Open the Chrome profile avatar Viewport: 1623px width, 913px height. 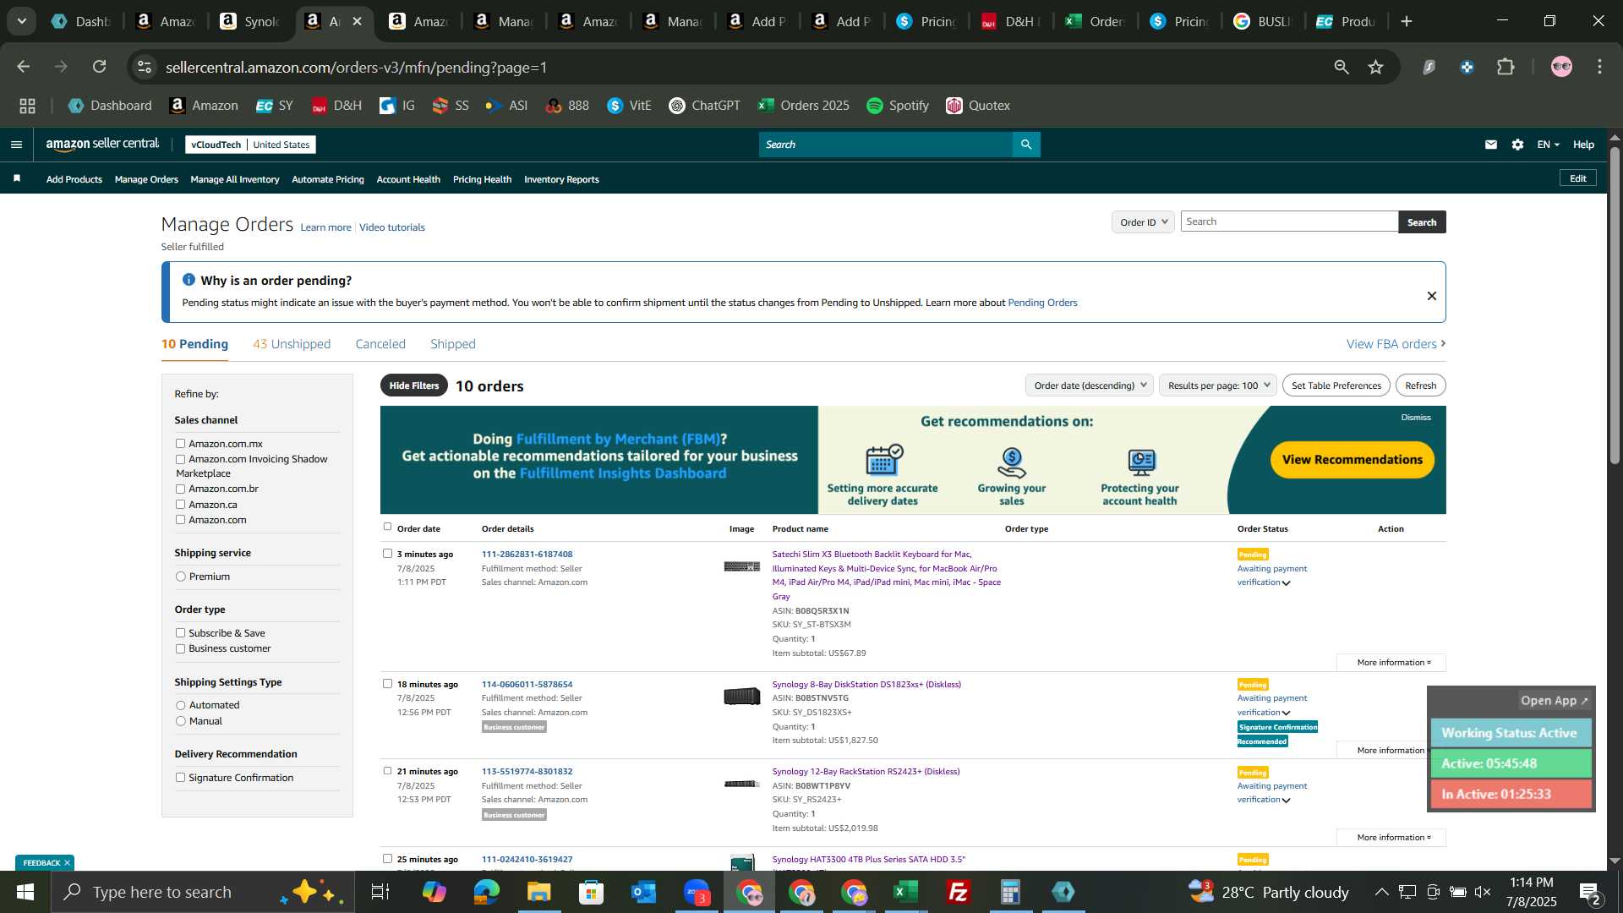(1561, 67)
